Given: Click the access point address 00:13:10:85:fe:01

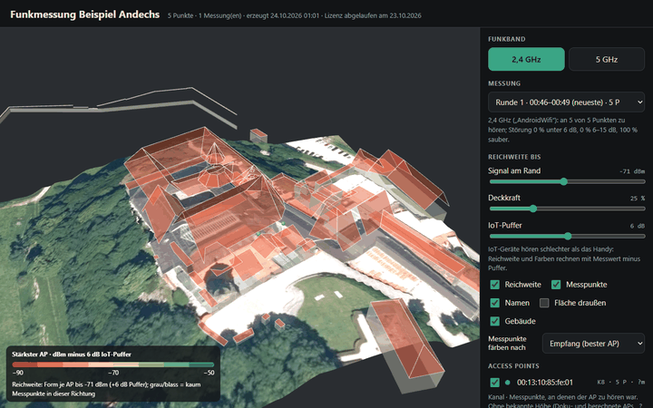Looking at the screenshot, I should coord(545,383).
